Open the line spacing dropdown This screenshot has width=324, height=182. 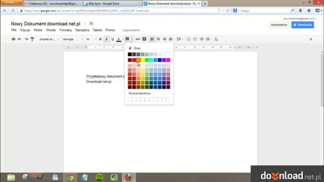pos(179,39)
